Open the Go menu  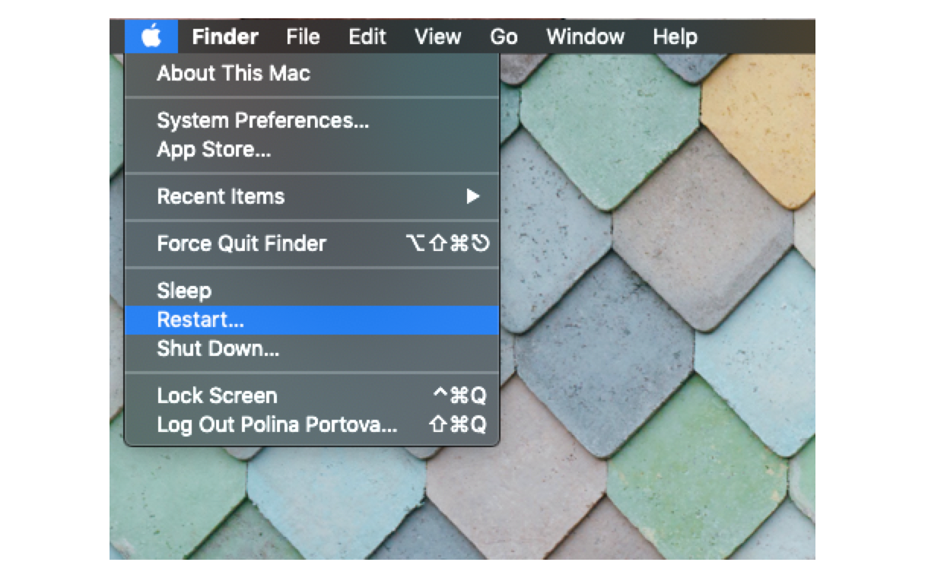[503, 36]
